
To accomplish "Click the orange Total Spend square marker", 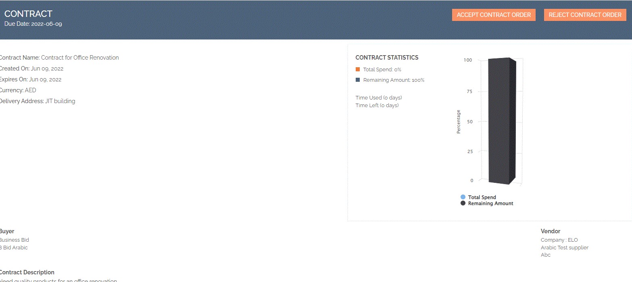I will point(358,69).
